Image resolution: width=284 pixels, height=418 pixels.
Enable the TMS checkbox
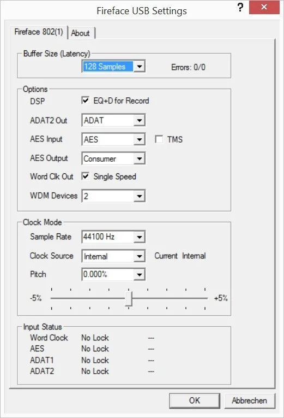click(159, 139)
